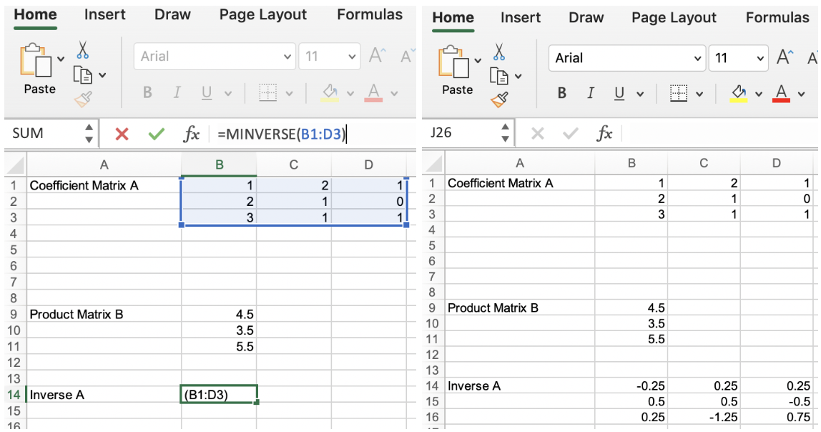Click 'Inverse A' label in right sheet
Viewport: 821px width, 432px height.
(x=474, y=386)
